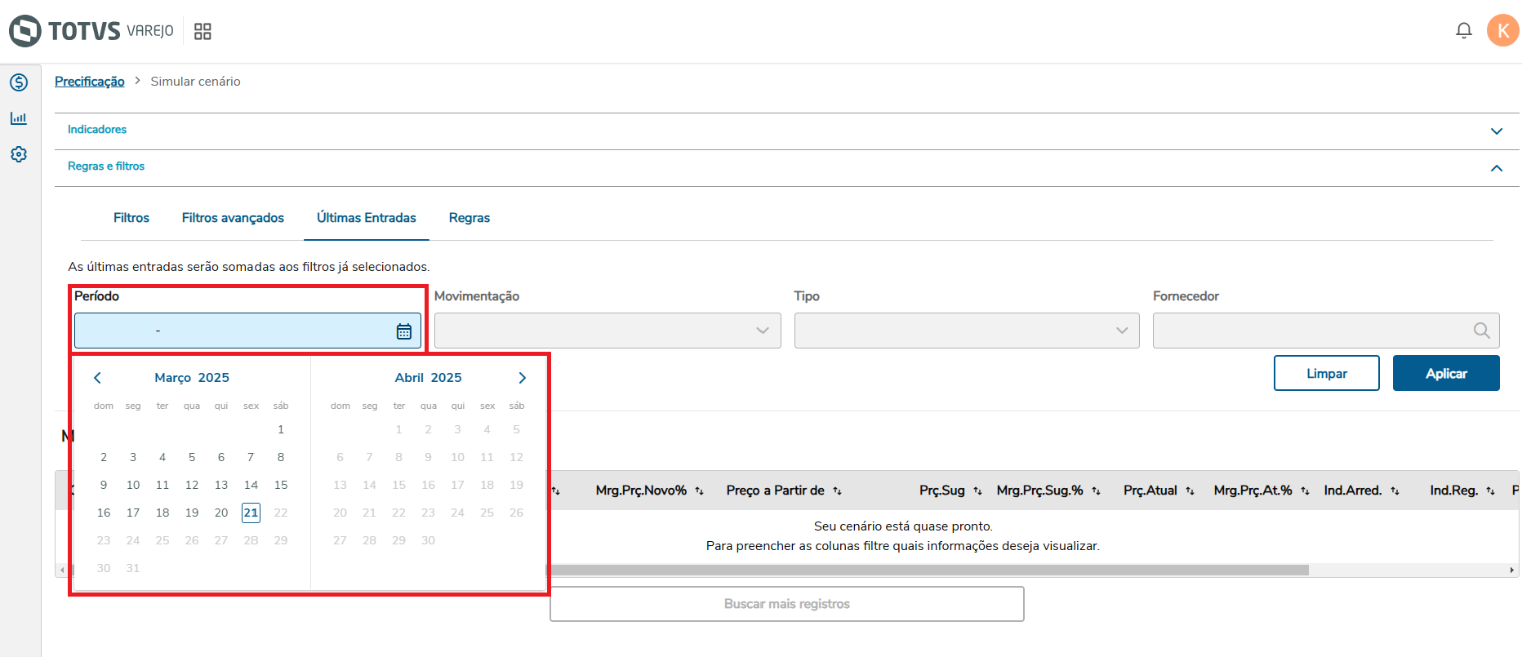Image resolution: width=1522 pixels, height=657 pixels.
Task: Open the Movimentação dropdown
Action: coord(607,331)
